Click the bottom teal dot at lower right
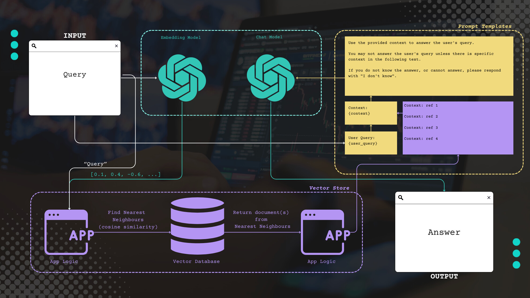The height and width of the screenshot is (298, 530). 516,265
